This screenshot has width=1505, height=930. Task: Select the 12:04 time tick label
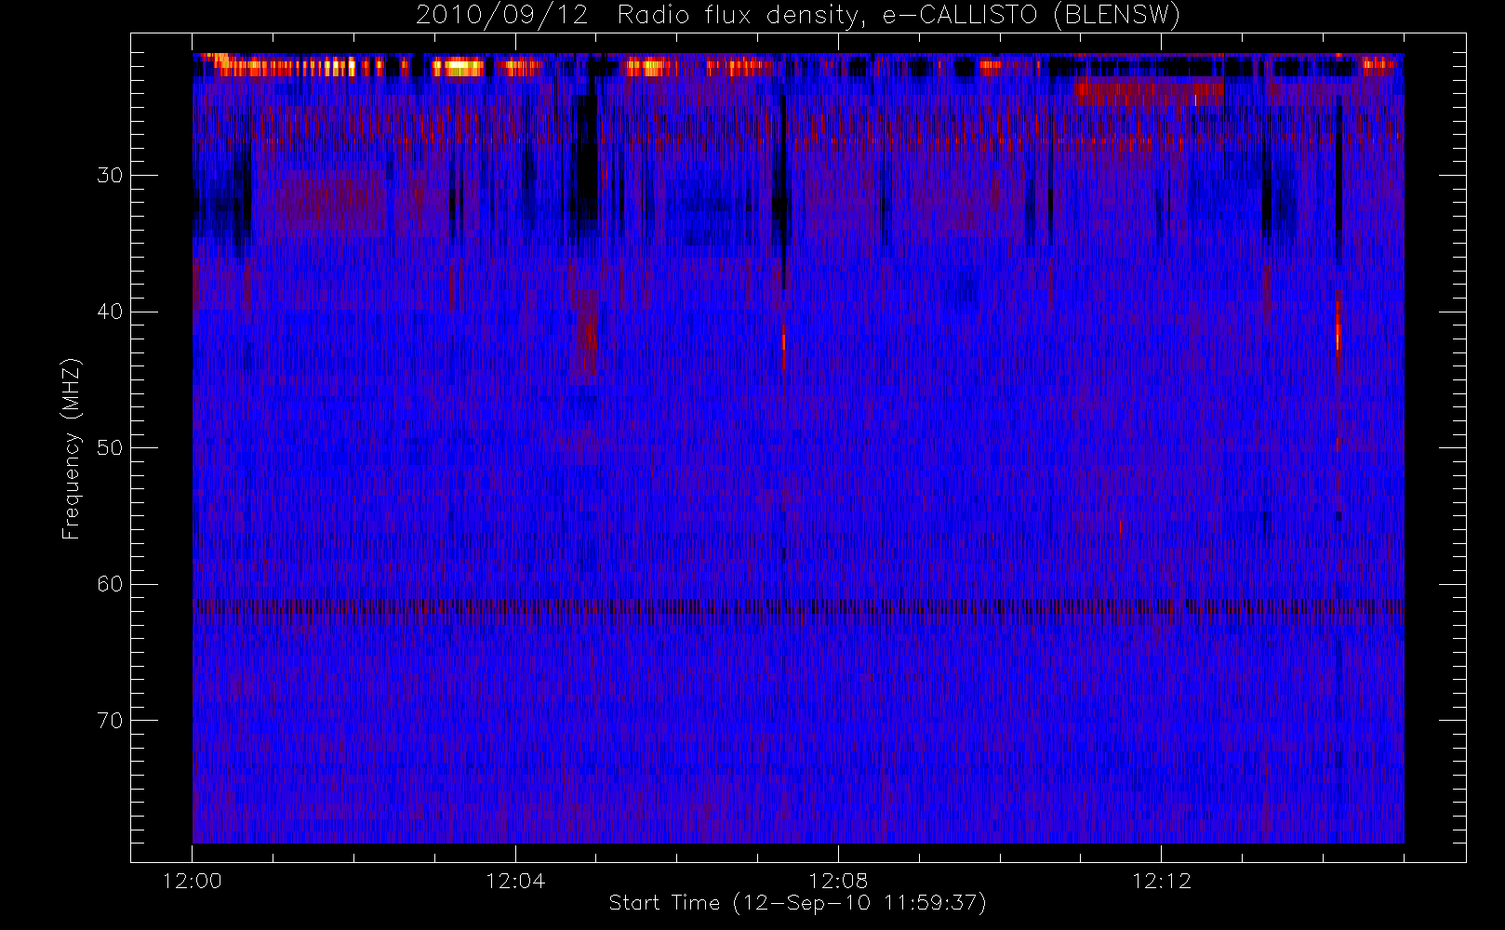(x=515, y=881)
